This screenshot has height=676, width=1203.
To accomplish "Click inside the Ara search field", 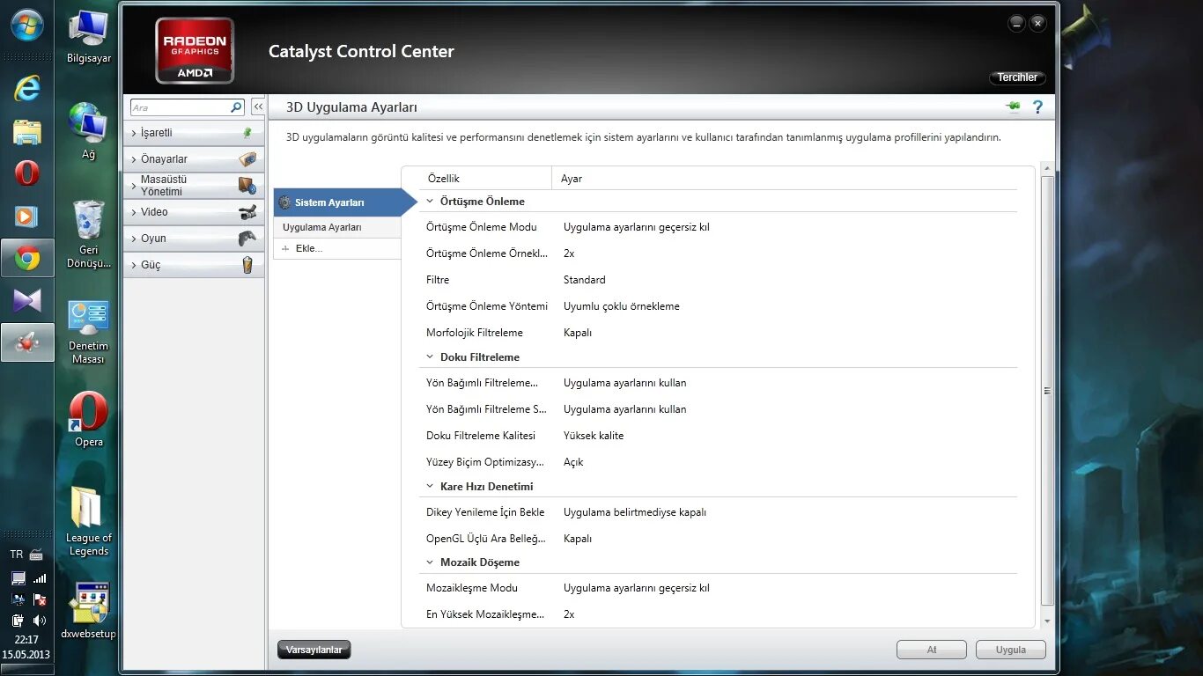I will click(x=180, y=107).
